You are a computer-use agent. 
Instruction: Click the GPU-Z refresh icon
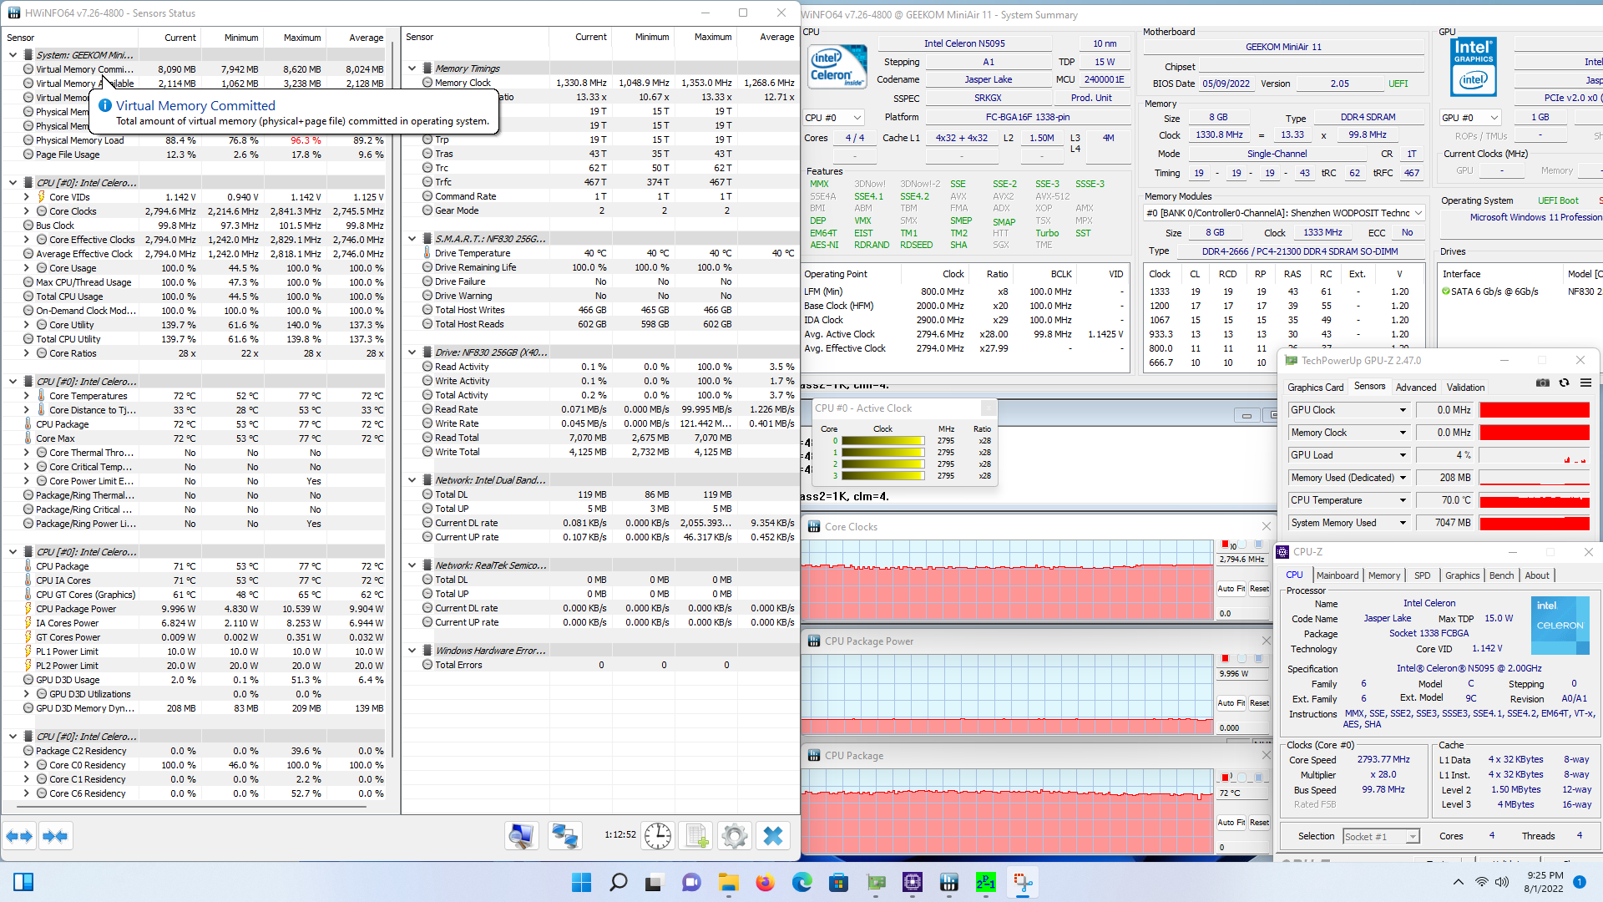click(x=1564, y=383)
